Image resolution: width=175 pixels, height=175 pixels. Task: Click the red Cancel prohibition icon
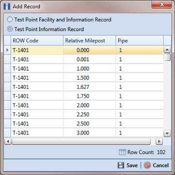147,165
